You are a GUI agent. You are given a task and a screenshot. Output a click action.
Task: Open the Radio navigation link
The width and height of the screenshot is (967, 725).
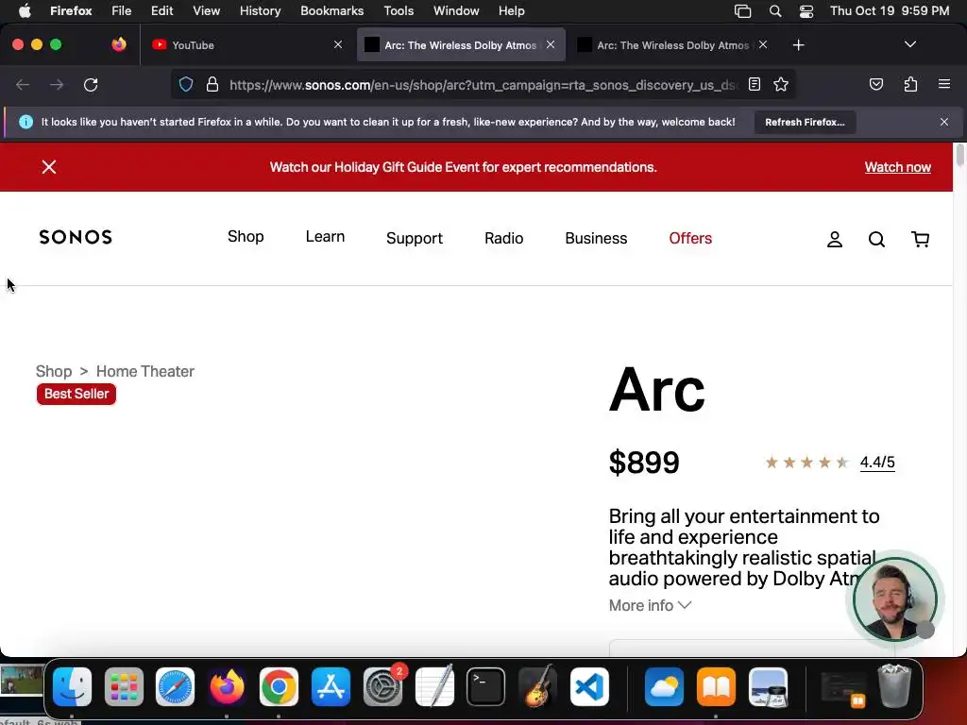[504, 238]
